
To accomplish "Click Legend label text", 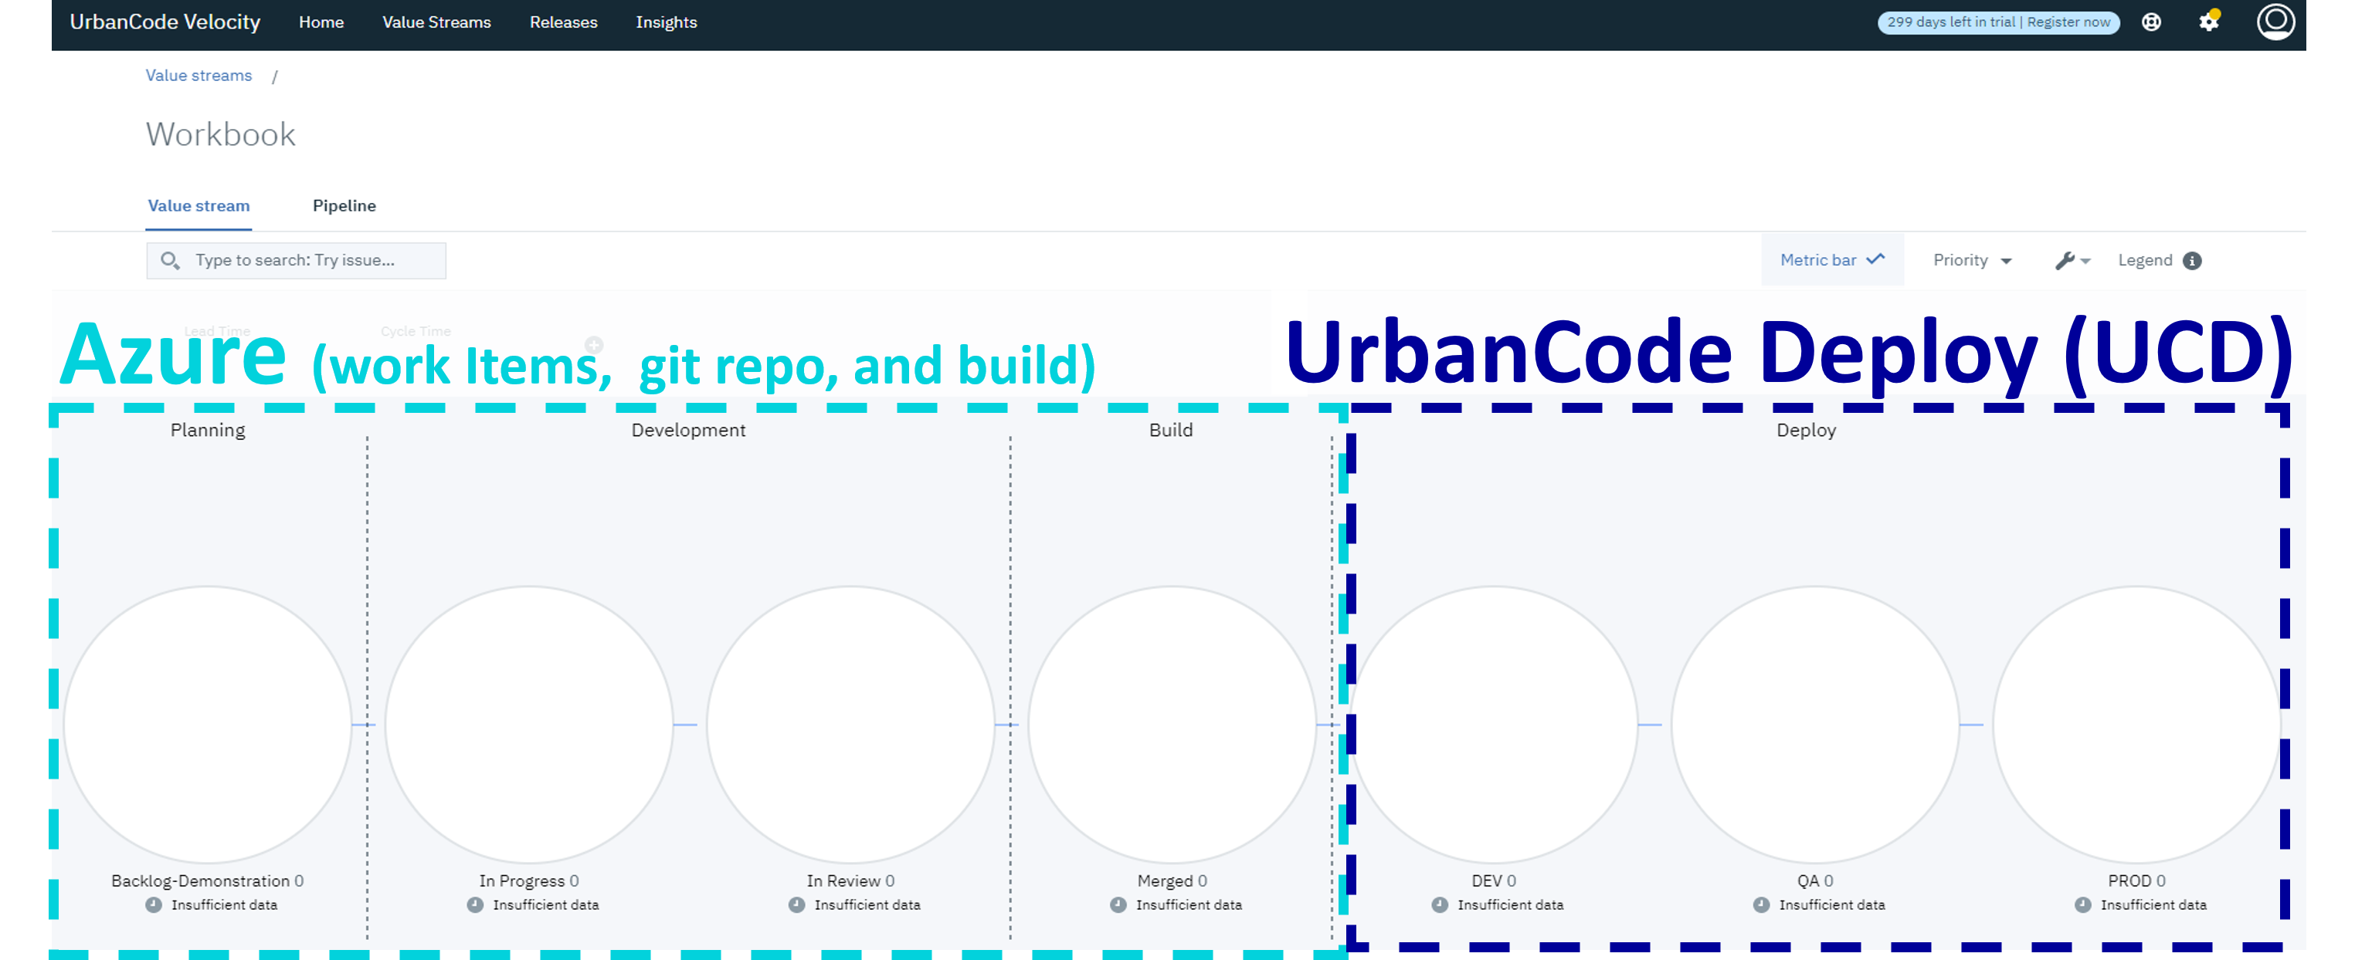I will (x=2145, y=260).
